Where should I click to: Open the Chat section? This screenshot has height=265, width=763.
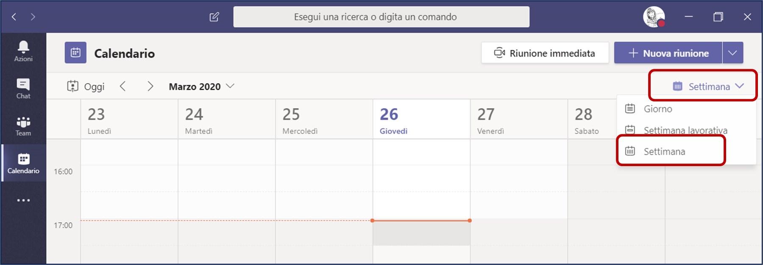tap(23, 89)
